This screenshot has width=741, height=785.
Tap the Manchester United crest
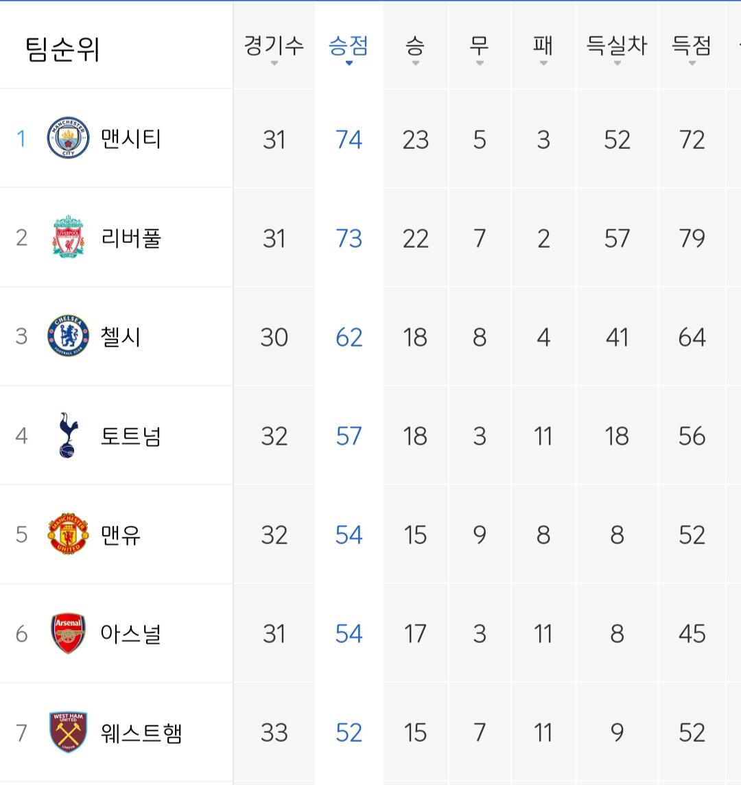point(68,534)
